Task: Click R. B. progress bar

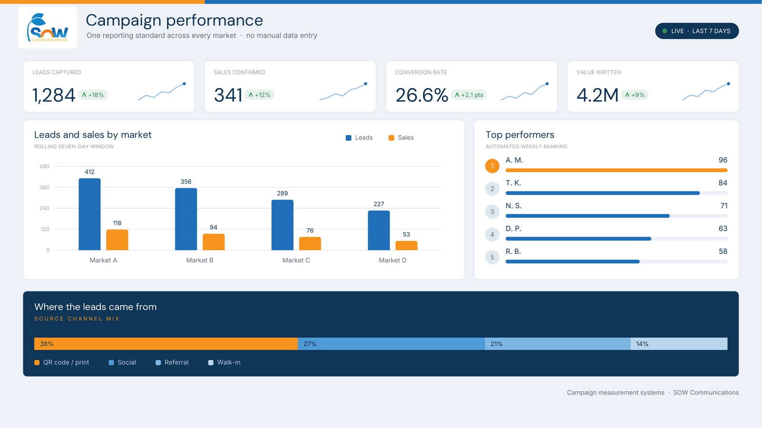Action: coord(616,262)
